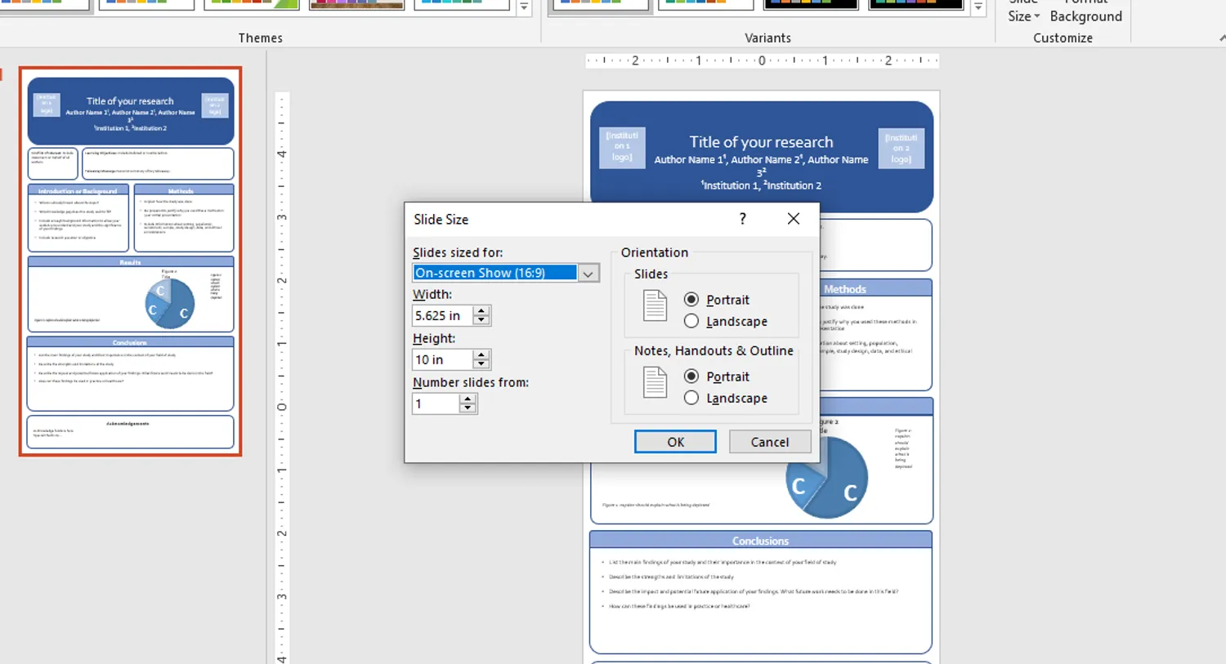Decrease the Width value with the down arrow
This screenshot has width=1226, height=664.
(x=481, y=320)
